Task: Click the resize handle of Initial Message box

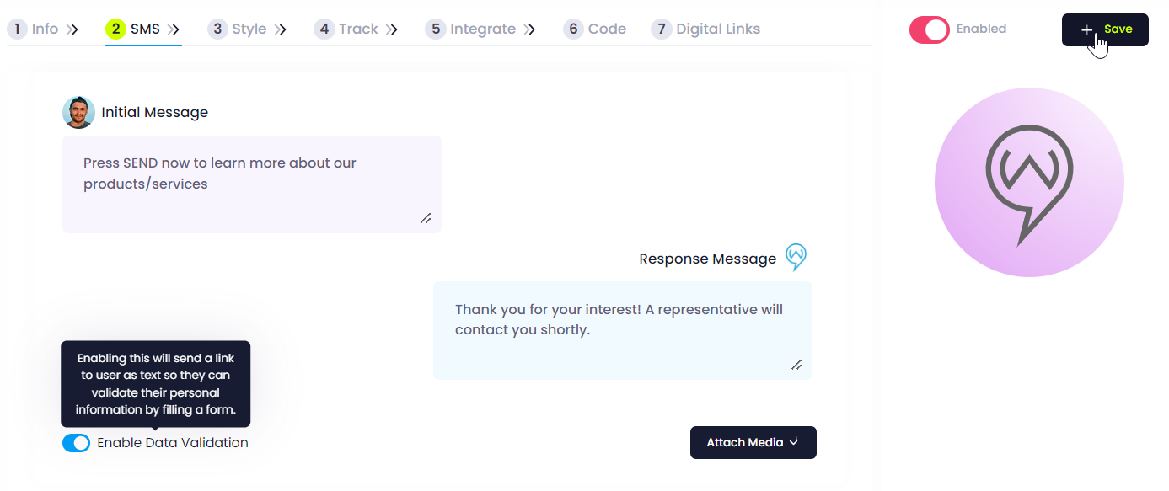Action: [426, 218]
